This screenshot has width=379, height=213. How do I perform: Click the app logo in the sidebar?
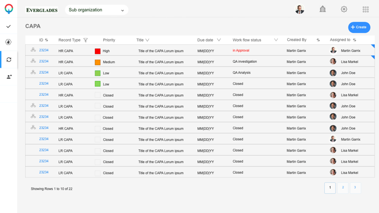tap(9, 9)
